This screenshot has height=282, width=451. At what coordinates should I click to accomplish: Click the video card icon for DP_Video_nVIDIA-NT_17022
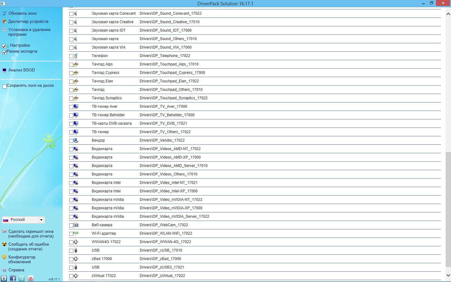point(76,200)
